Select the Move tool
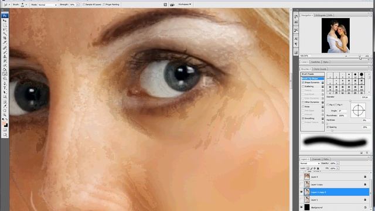Screen dimensions: 375x211 pos(5,21)
